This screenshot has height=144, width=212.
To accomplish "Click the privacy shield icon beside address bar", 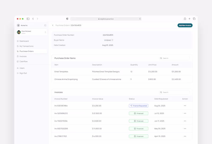I will click(67, 19).
